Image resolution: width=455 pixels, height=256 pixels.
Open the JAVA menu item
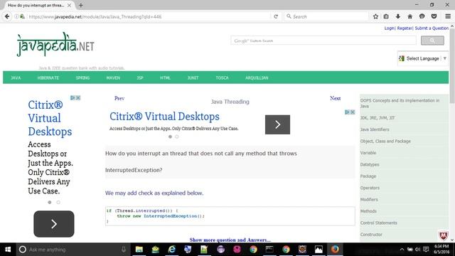click(x=16, y=78)
